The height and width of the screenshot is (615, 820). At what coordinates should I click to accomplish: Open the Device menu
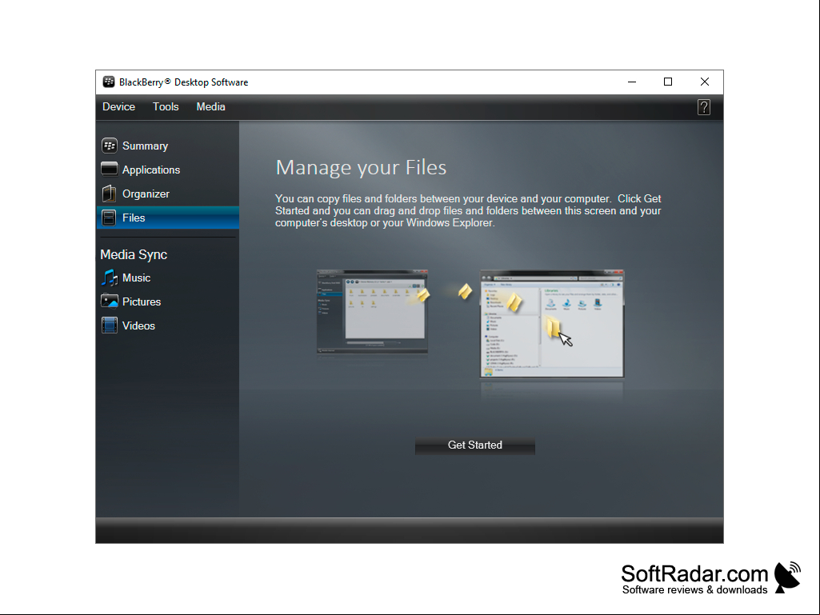(x=118, y=106)
